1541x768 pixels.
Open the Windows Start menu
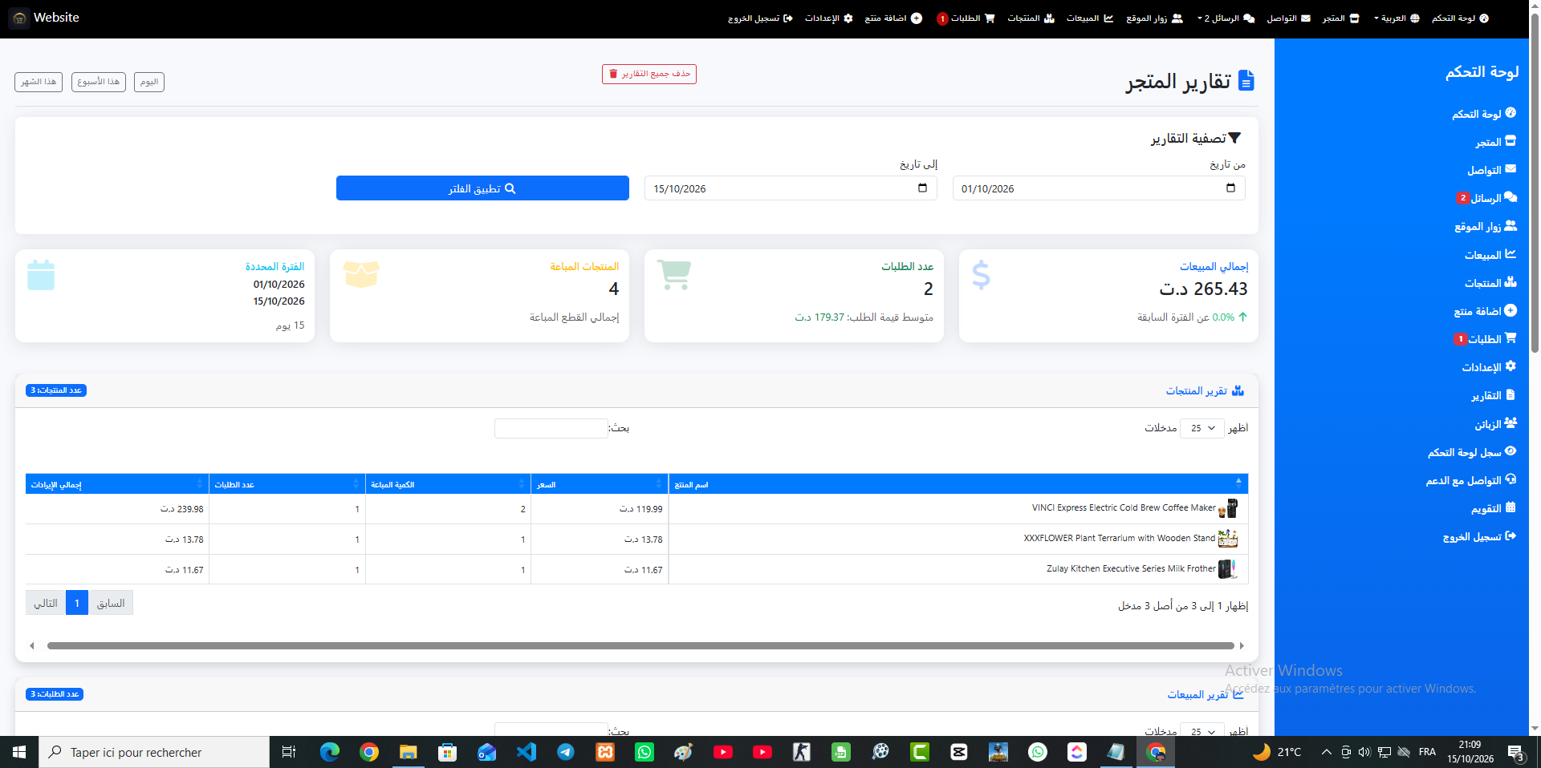tap(19, 752)
